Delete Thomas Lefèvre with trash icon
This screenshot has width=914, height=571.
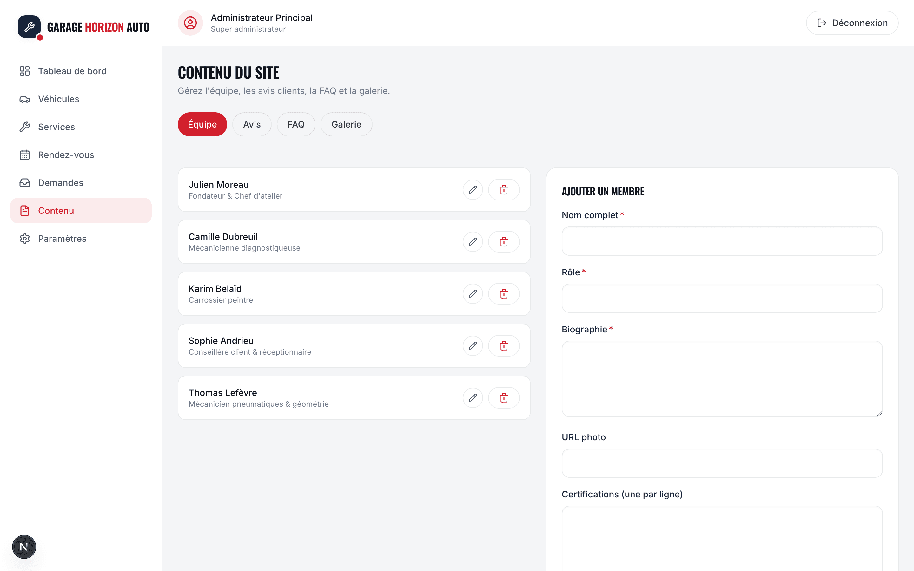point(504,398)
